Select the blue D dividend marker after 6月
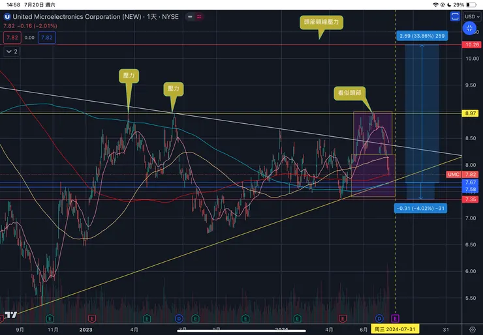 [x=379, y=318]
